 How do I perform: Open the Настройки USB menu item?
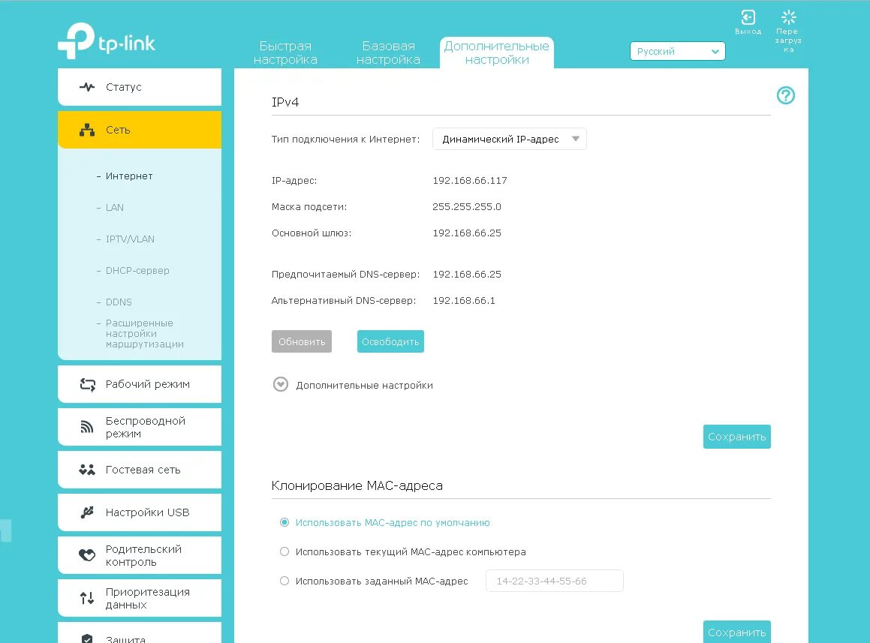140,512
